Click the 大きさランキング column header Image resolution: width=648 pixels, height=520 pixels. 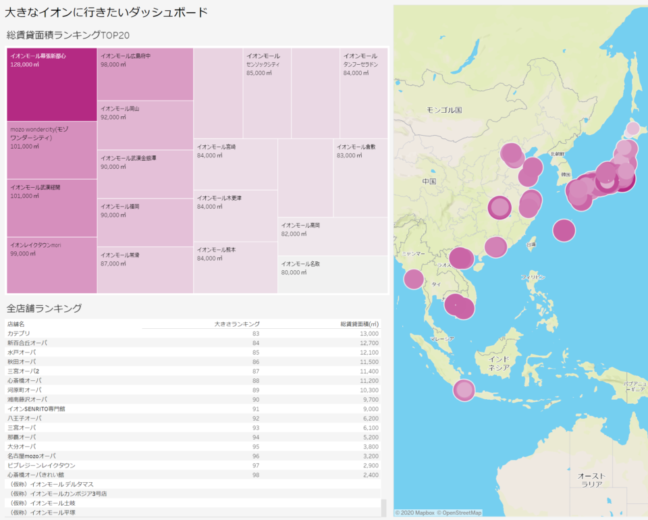click(237, 324)
